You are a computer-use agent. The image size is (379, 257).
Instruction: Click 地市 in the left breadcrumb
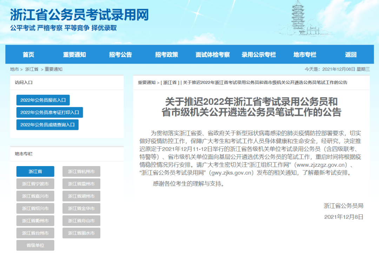pos(14,69)
